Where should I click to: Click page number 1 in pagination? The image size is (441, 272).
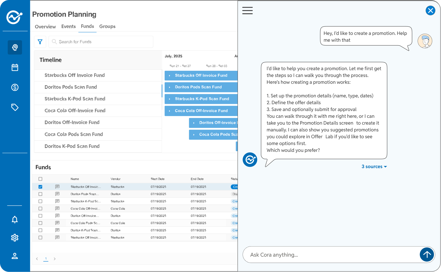point(46,259)
